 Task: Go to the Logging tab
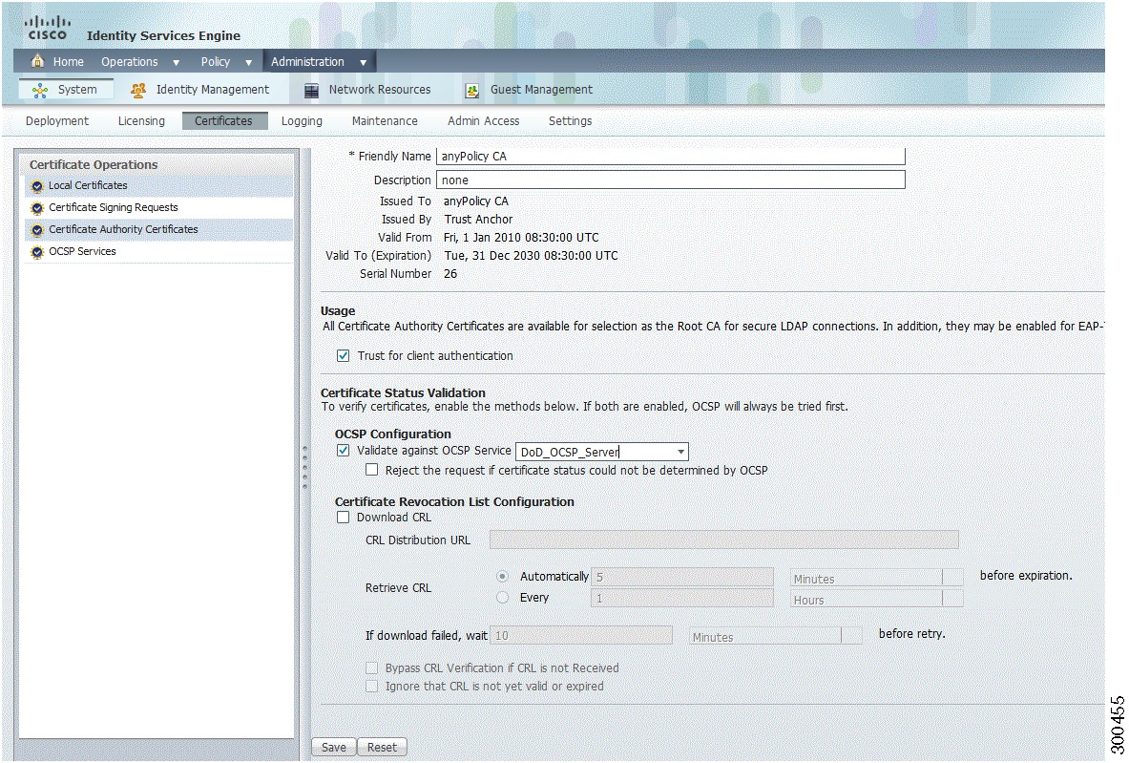tap(302, 121)
